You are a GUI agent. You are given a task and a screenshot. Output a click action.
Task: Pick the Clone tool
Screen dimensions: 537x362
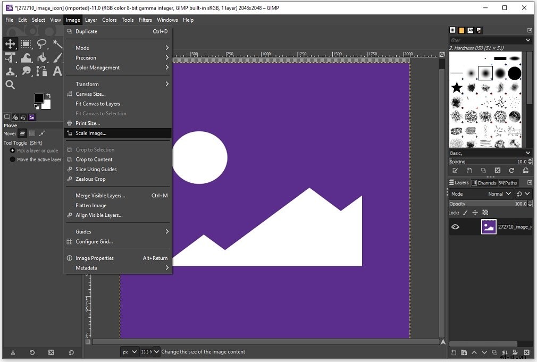[x=11, y=71]
